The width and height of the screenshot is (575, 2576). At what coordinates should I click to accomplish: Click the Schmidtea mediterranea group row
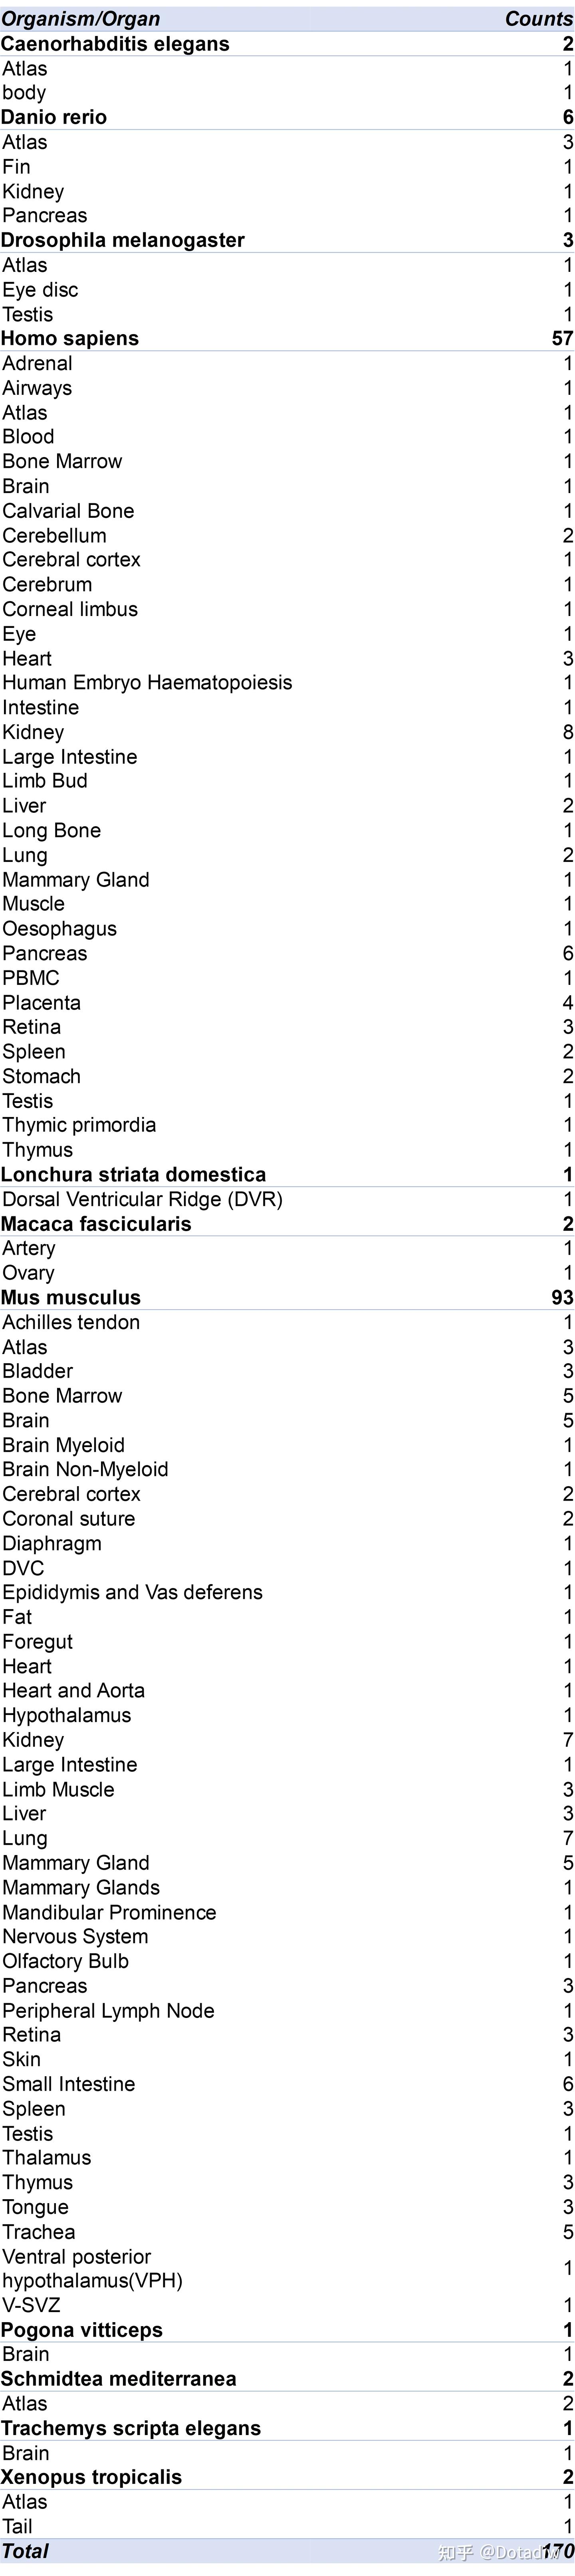click(x=119, y=2379)
